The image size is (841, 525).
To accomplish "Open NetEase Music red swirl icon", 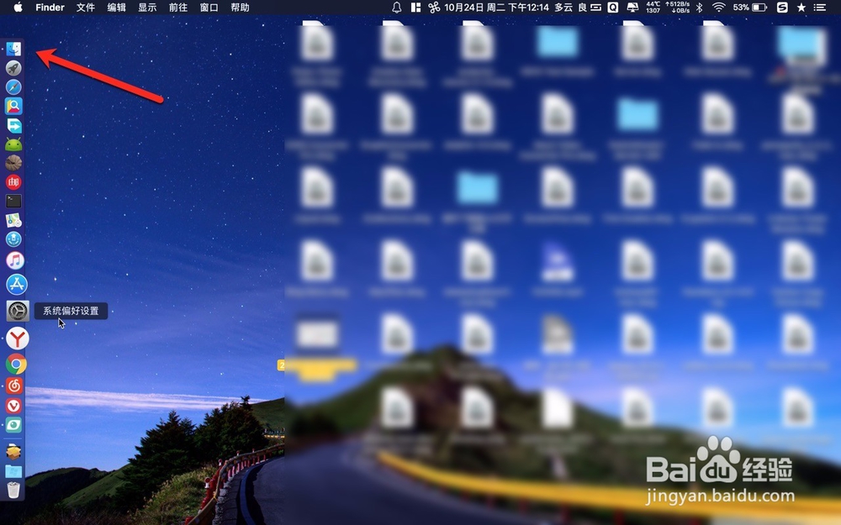I will pyautogui.click(x=14, y=386).
